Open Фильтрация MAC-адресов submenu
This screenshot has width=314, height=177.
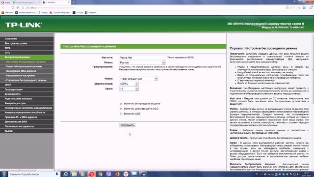tap(27, 71)
